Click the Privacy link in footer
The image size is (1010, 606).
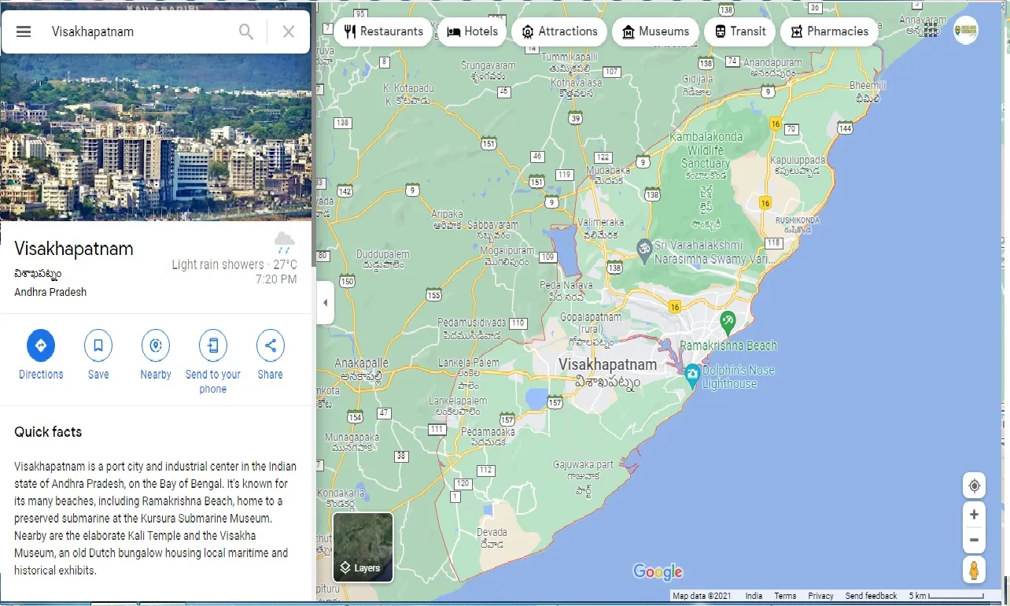pyautogui.click(x=820, y=596)
